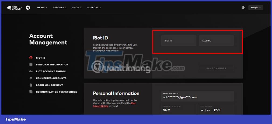This screenshot has width=272, height=124.
Task: Open the Esports link
Action: click(59, 8)
